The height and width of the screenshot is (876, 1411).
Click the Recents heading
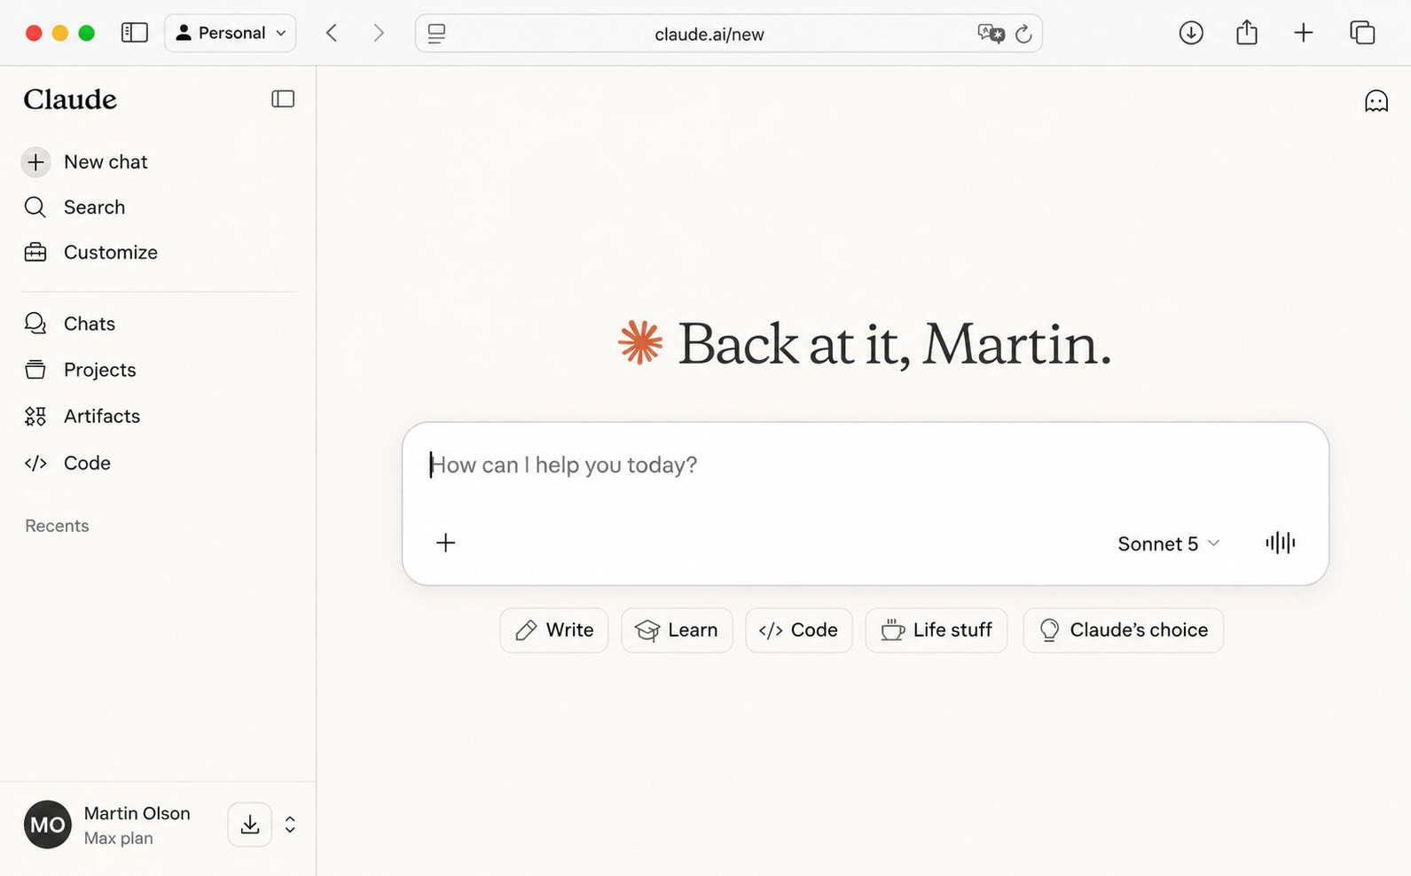pos(57,526)
